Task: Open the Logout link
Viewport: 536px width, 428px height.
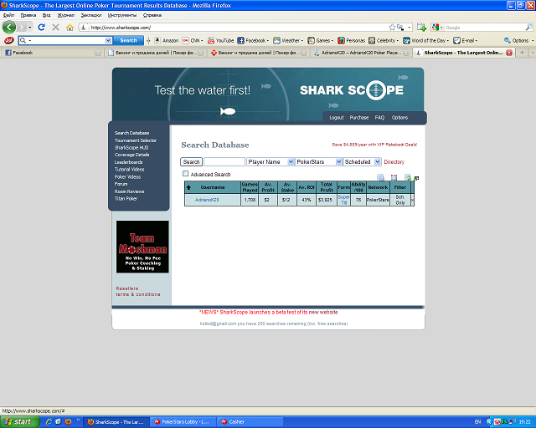Action: pyautogui.click(x=337, y=117)
